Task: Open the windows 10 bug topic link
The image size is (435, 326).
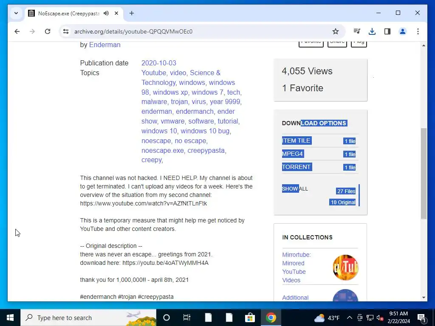Action: 205,131
